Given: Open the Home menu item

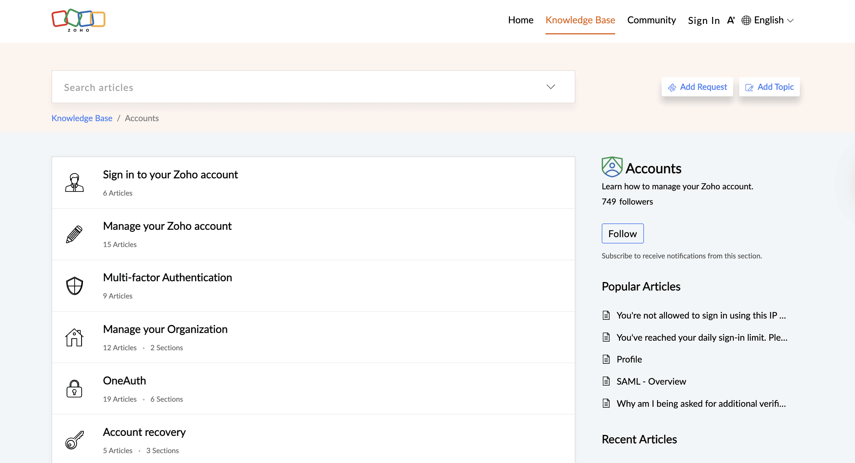Looking at the screenshot, I should click(x=520, y=20).
